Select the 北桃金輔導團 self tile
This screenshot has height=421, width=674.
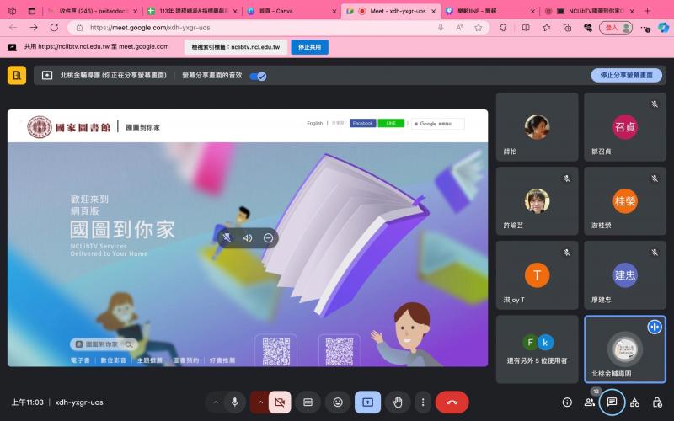point(625,349)
